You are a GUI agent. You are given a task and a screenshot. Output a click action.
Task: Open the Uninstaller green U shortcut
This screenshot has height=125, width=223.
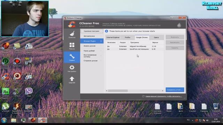pyautogui.click(x=6, y=63)
